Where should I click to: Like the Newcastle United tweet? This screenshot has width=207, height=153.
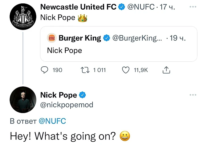[x=126, y=70]
